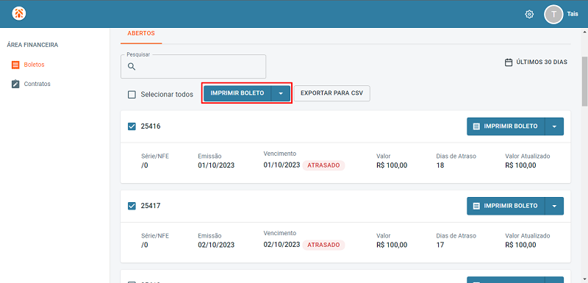Open the Últimos 30 dias date filter
This screenshot has height=283, width=588.
click(x=536, y=62)
